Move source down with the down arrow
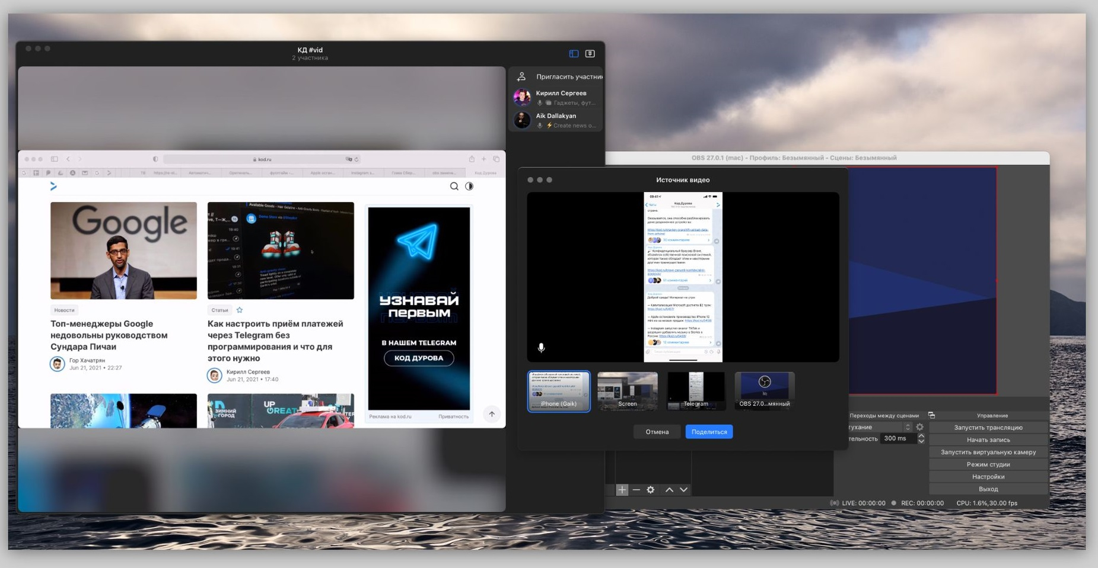1098x568 pixels. [x=684, y=490]
